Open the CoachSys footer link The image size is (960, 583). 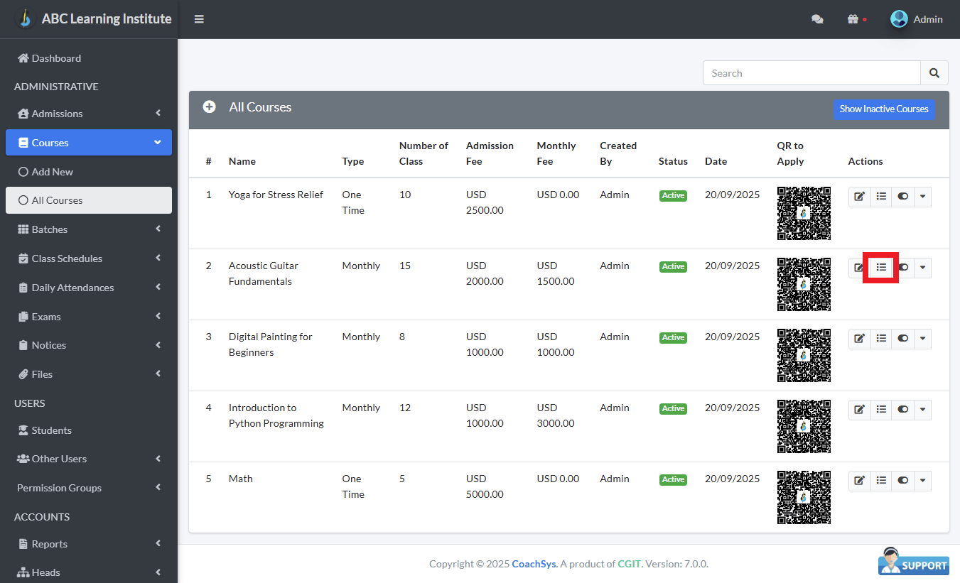tap(534, 564)
